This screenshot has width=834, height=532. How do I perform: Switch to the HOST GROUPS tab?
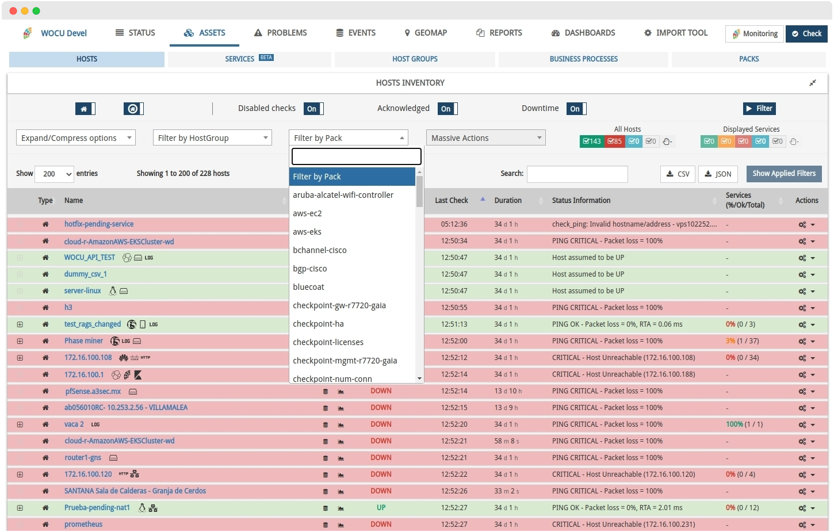pyautogui.click(x=415, y=59)
